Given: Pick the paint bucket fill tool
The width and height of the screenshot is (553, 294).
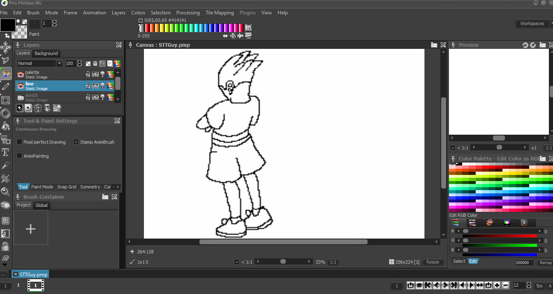Looking at the screenshot, I should pos(5,126).
